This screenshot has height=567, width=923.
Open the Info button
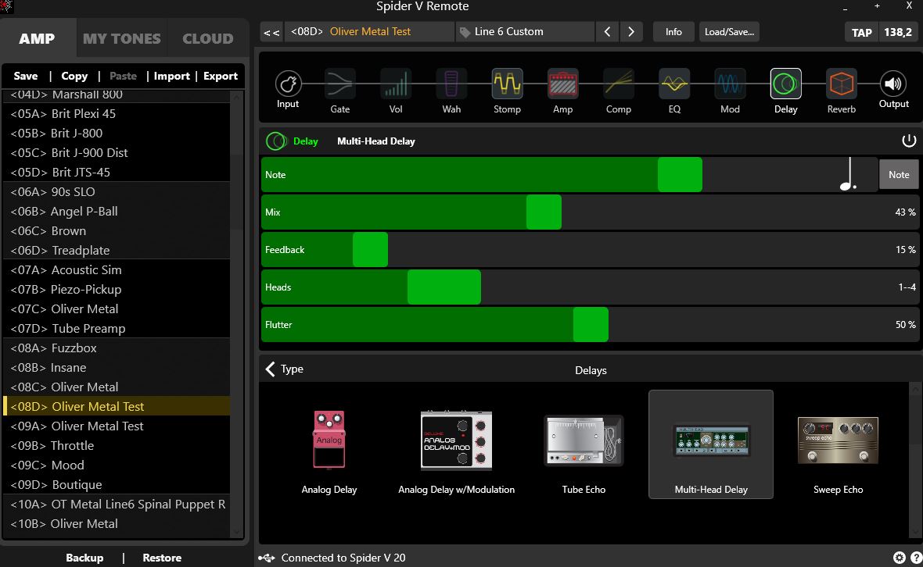click(x=673, y=32)
